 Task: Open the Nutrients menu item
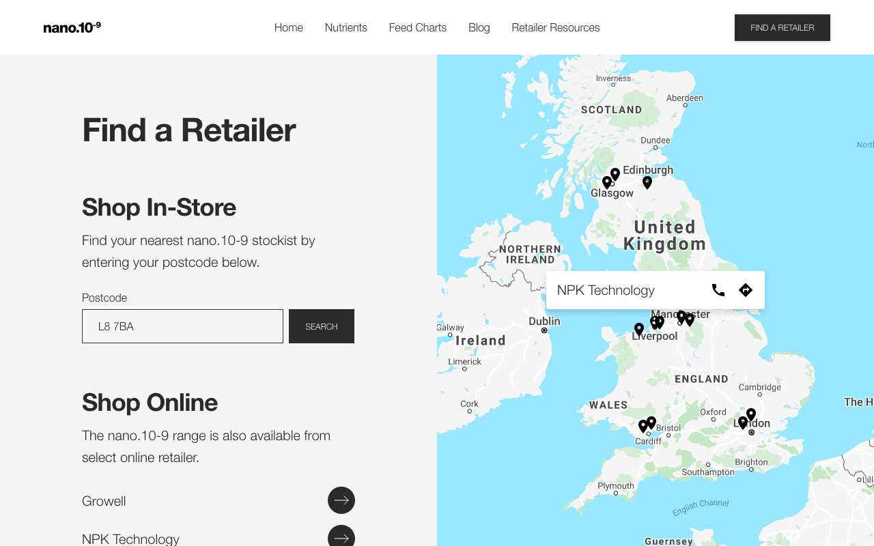pyautogui.click(x=346, y=27)
